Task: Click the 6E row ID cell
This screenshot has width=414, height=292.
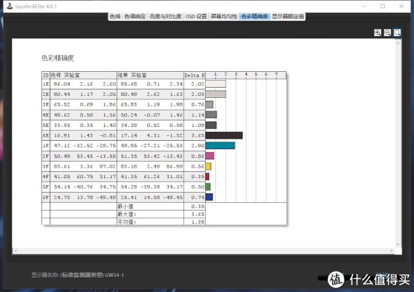Action: [46, 135]
